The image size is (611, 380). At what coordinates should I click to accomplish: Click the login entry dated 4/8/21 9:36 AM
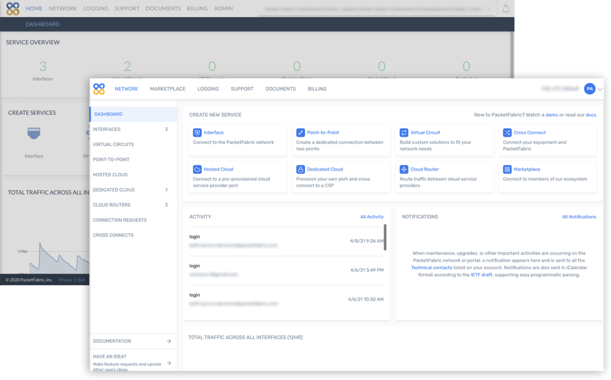286,241
